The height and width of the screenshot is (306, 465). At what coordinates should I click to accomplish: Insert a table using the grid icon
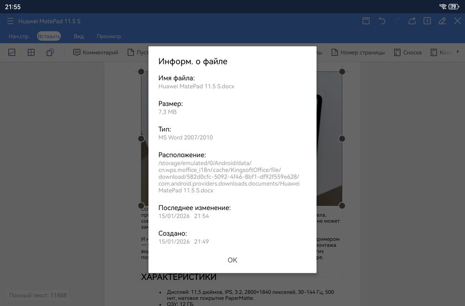click(31, 53)
